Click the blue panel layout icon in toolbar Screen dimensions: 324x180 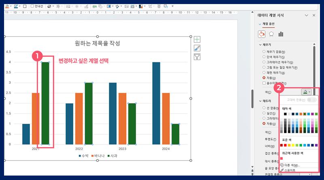tap(109, 6)
